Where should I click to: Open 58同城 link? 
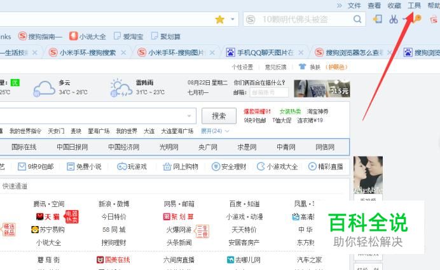tap(114, 229)
